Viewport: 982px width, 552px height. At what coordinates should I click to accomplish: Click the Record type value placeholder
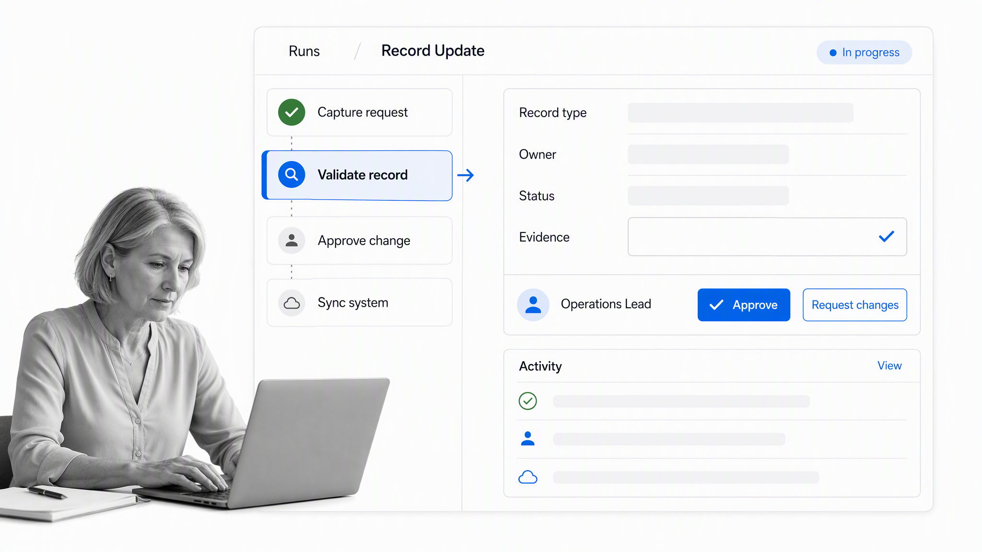click(740, 113)
